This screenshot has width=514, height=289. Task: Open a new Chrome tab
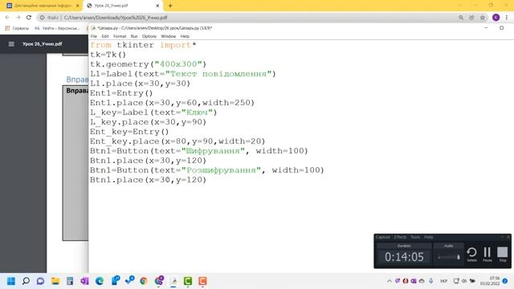point(170,6)
